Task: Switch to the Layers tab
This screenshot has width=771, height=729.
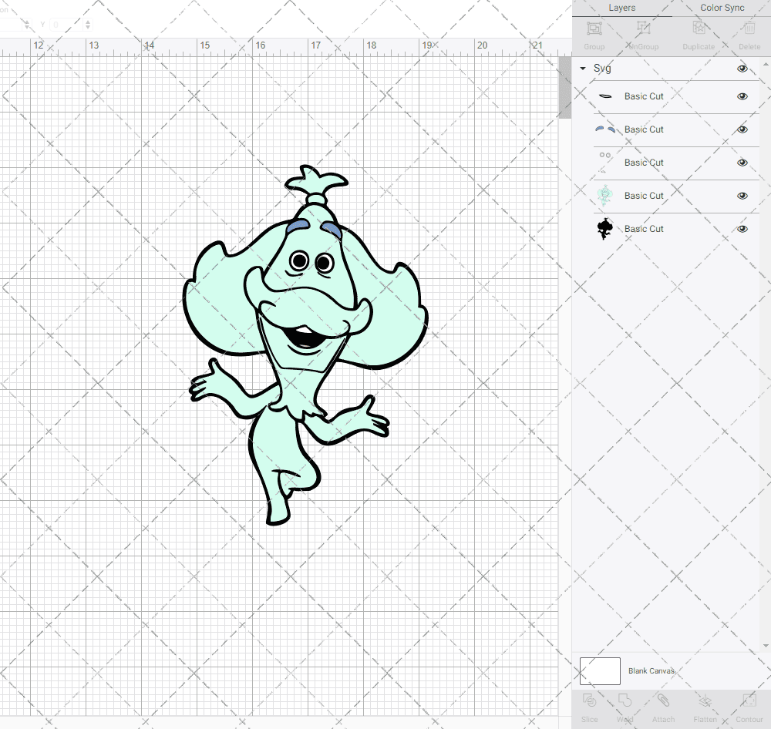Action: tap(621, 8)
